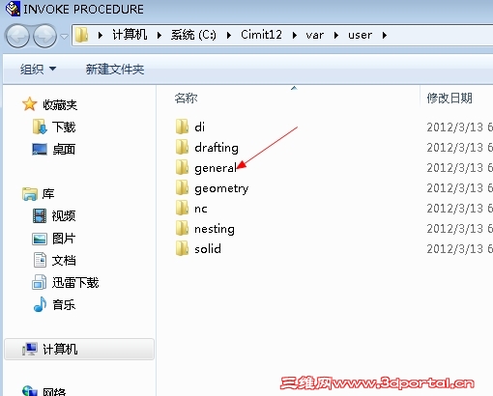Click the 文档 document icon
The image size is (493, 396).
(40, 260)
